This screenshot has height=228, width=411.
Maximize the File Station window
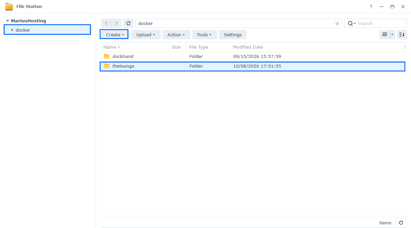[392, 7]
